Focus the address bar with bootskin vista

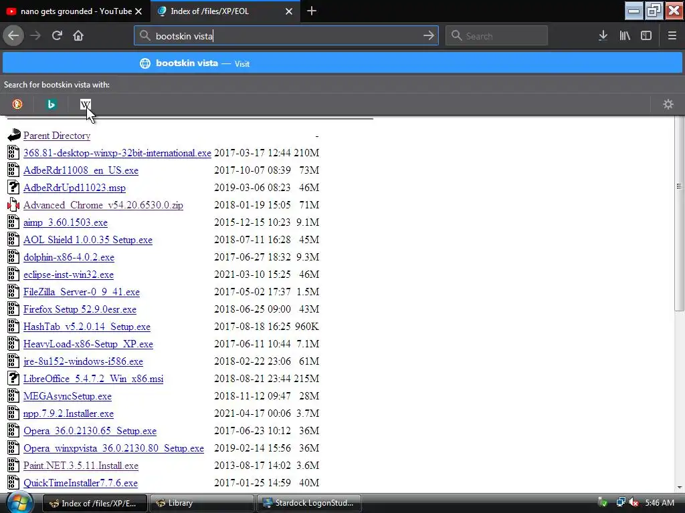tap(286, 36)
